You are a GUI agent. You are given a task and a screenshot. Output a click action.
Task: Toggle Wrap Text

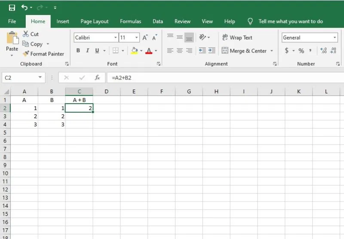pyautogui.click(x=237, y=37)
